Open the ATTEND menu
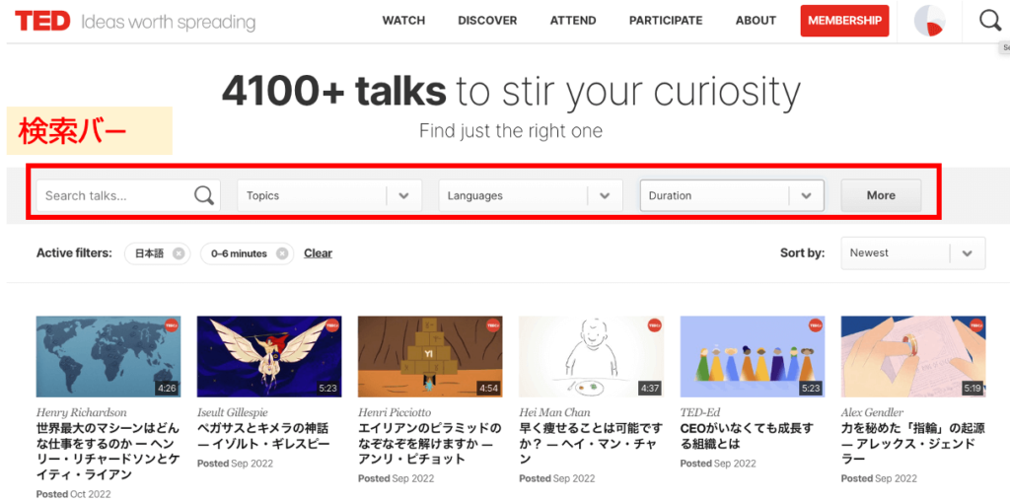Viewport: 1010px width, 503px height. (x=573, y=21)
